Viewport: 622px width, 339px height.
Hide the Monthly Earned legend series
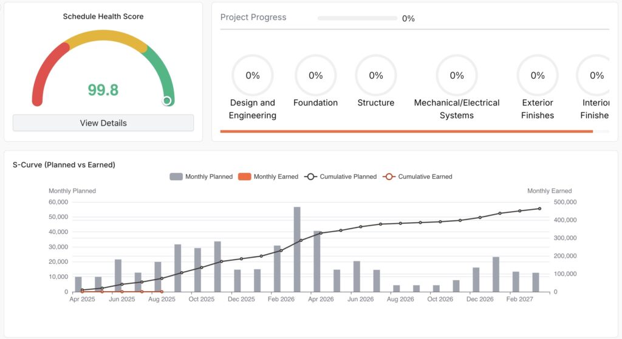point(268,176)
